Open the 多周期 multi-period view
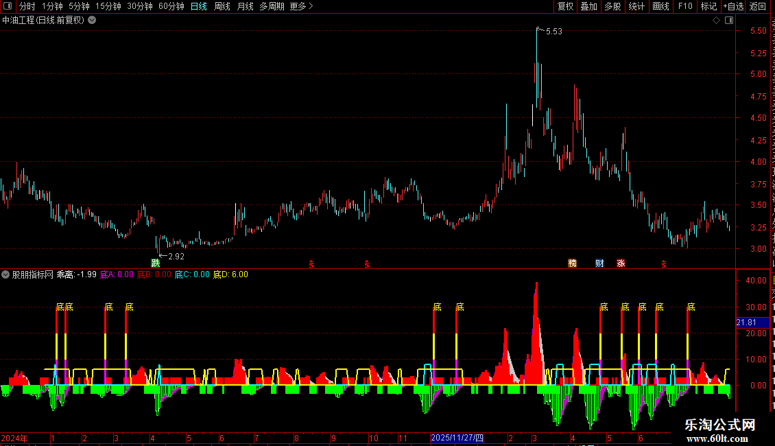The height and width of the screenshot is (446, 775). pos(272,6)
